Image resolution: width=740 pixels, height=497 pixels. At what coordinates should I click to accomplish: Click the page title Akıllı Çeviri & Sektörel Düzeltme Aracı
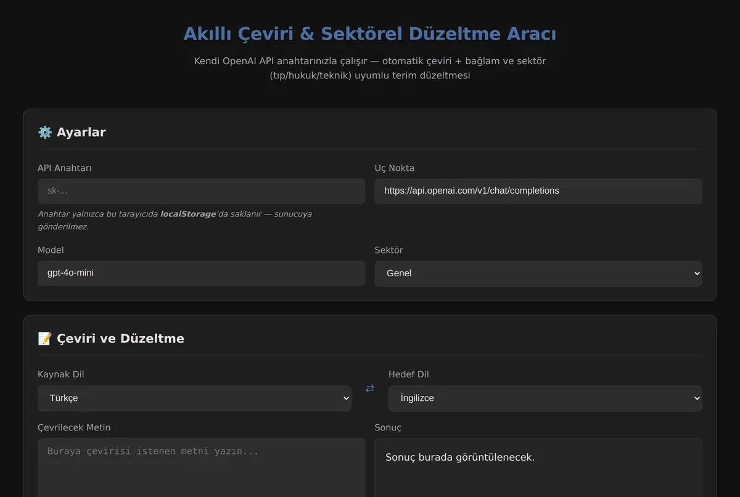[x=370, y=34]
